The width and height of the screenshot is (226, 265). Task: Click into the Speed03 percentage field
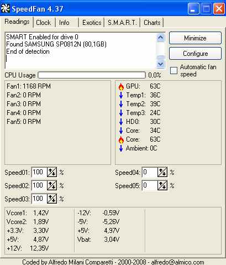click(39, 199)
